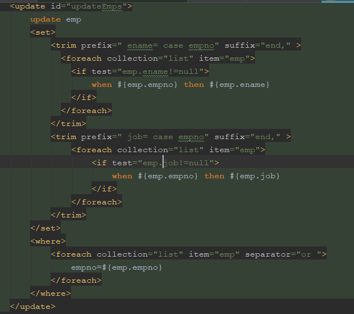Click the </if> following the emp.ename when line
The image size is (354, 314).
point(84,98)
